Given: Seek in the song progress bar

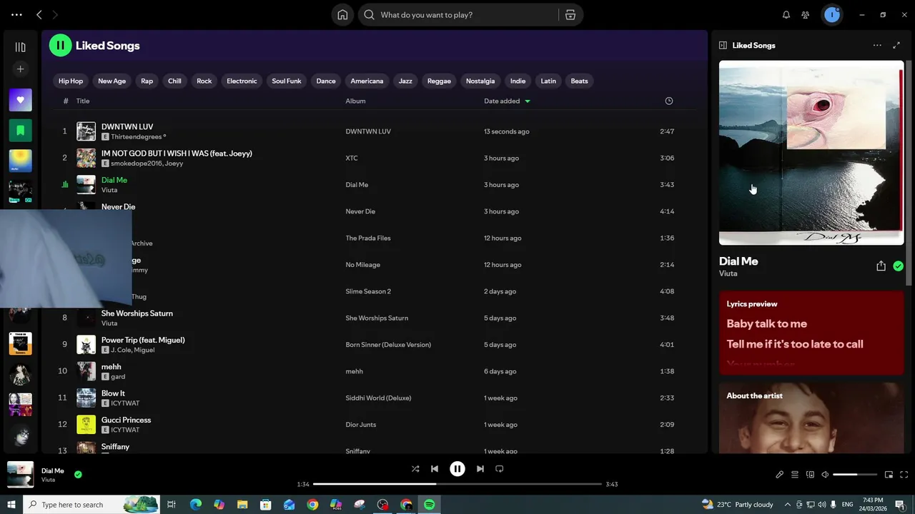Looking at the screenshot, I should coord(457,484).
